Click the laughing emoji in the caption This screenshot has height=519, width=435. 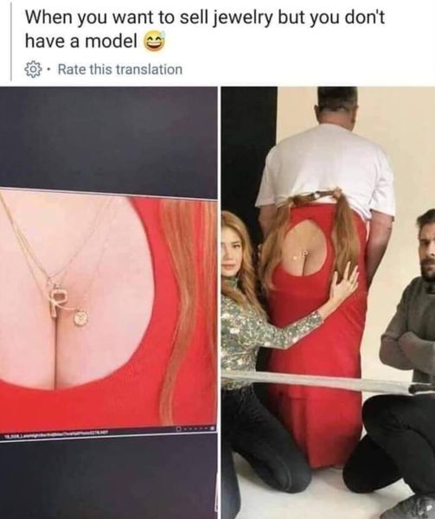[154, 42]
